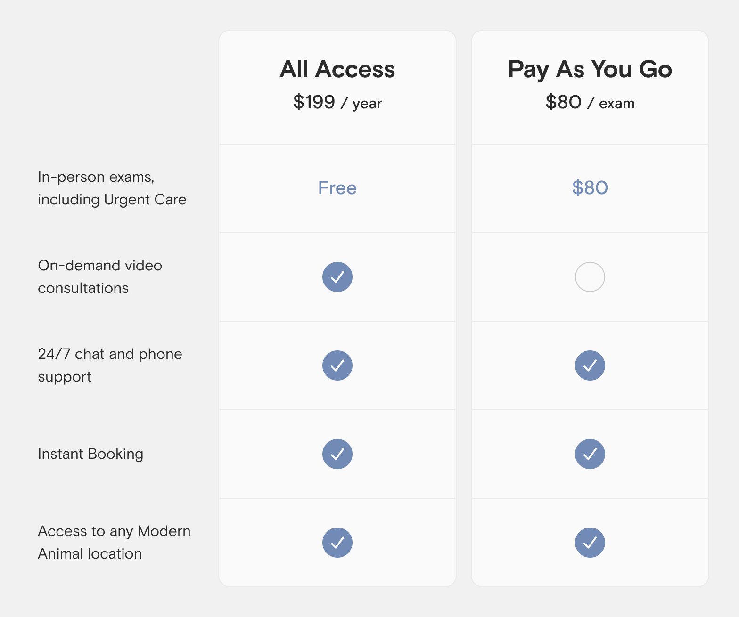Click the word year in All Access pricing
This screenshot has height=617, width=739.
tap(367, 104)
